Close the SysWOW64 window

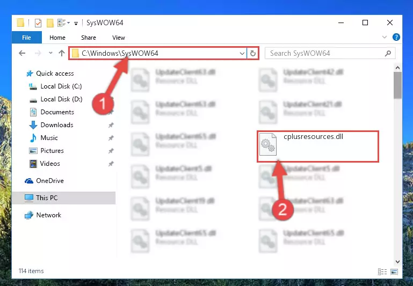point(390,23)
